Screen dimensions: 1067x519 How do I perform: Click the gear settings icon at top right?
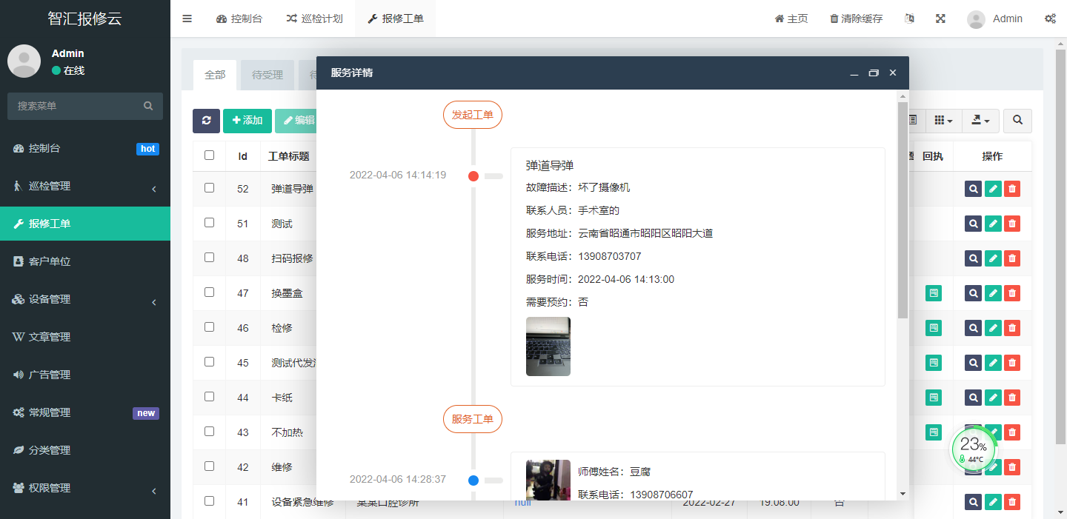1051,18
